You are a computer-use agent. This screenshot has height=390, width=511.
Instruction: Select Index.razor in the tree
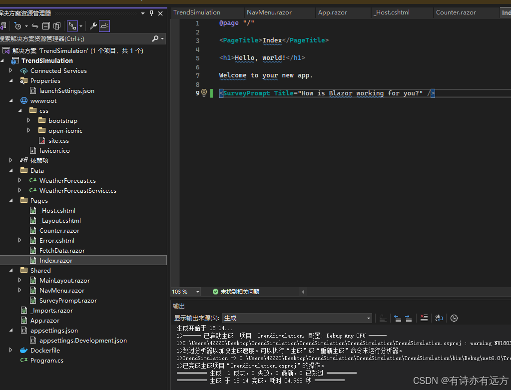(56, 260)
